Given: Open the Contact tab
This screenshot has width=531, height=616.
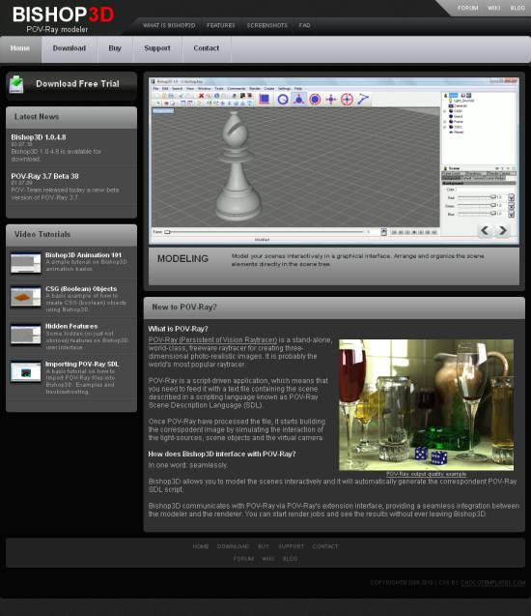Looking at the screenshot, I should coord(207,48).
